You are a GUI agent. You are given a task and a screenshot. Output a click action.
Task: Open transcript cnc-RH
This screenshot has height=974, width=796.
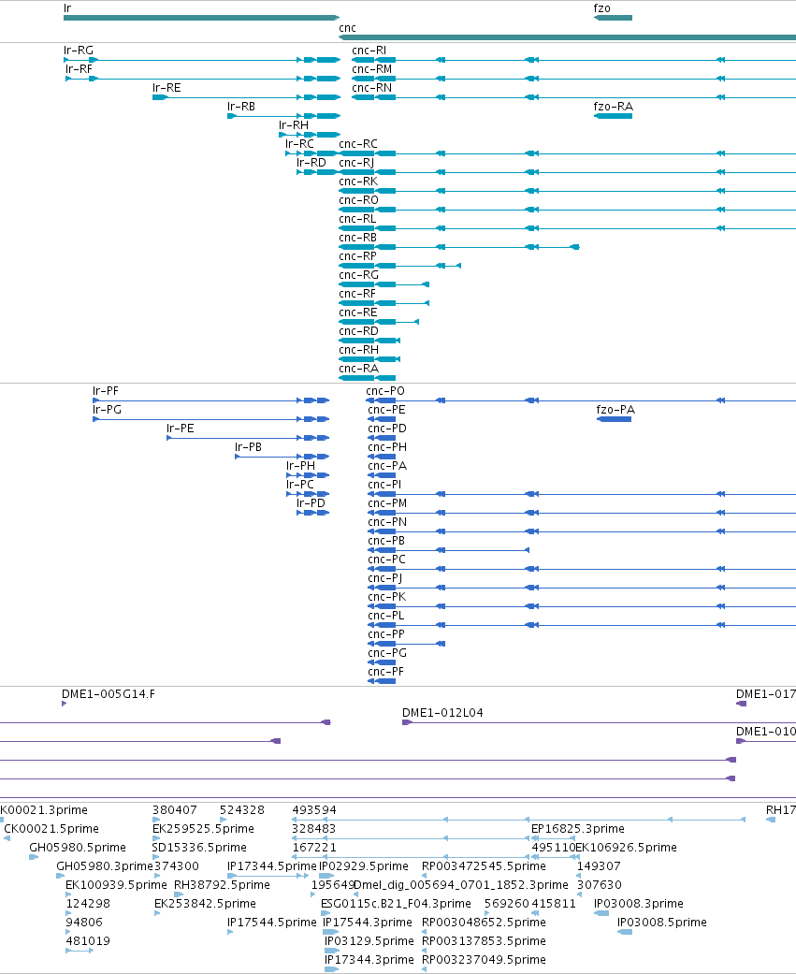click(369, 359)
